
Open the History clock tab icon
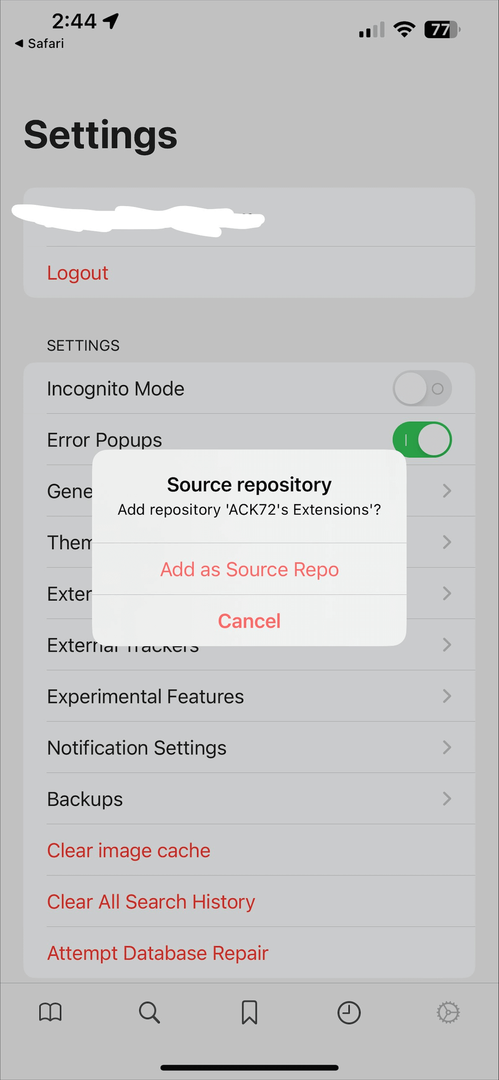(x=349, y=1012)
